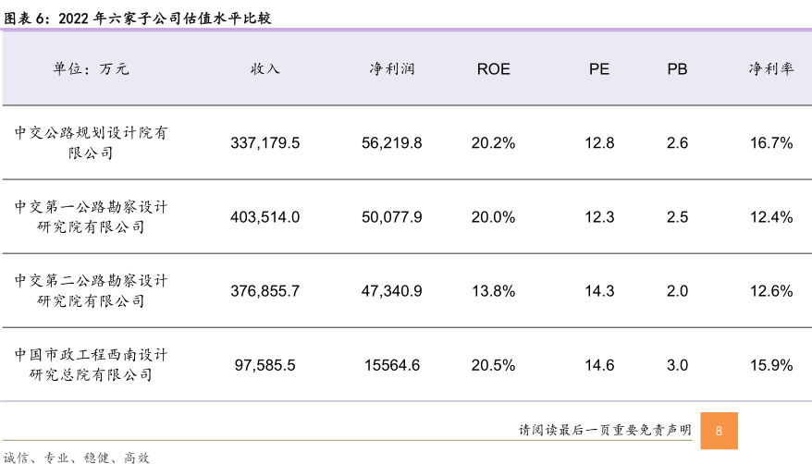This screenshot has height=464, width=812.
Task: Click the revenue value 337,179.5
Action: pyautogui.click(x=265, y=143)
